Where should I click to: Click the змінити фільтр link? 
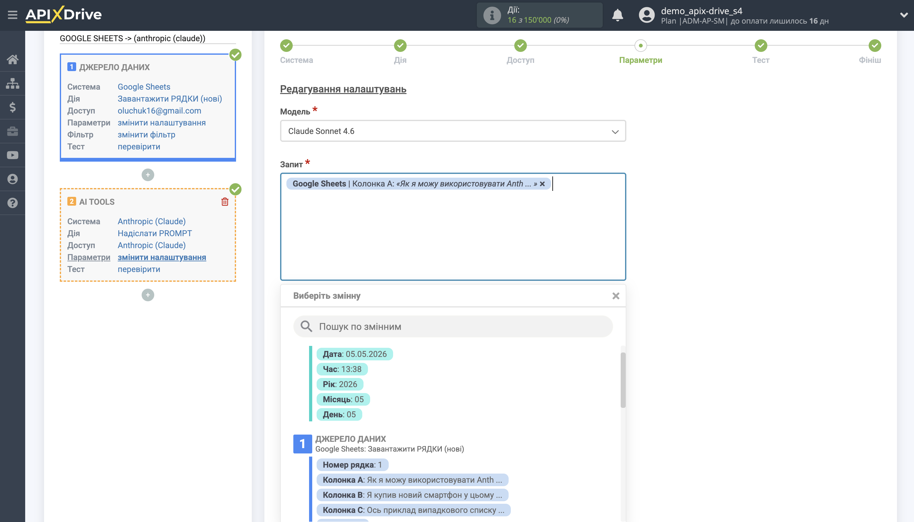[x=146, y=135]
